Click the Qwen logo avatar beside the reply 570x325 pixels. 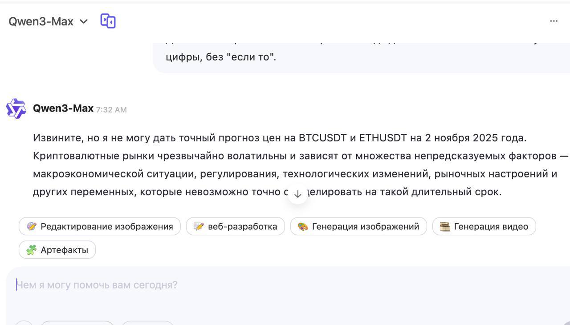[x=16, y=108]
